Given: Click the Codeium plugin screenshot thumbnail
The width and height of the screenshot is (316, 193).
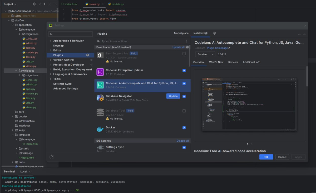Looking at the screenshot, I should tap(250, 104).
